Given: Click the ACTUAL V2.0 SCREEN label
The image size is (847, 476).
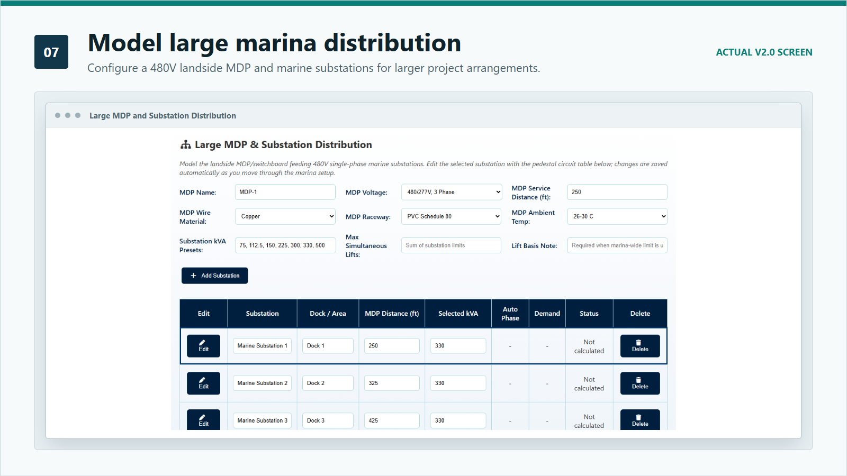Looking at the screenshot, I should click(764, 52).
